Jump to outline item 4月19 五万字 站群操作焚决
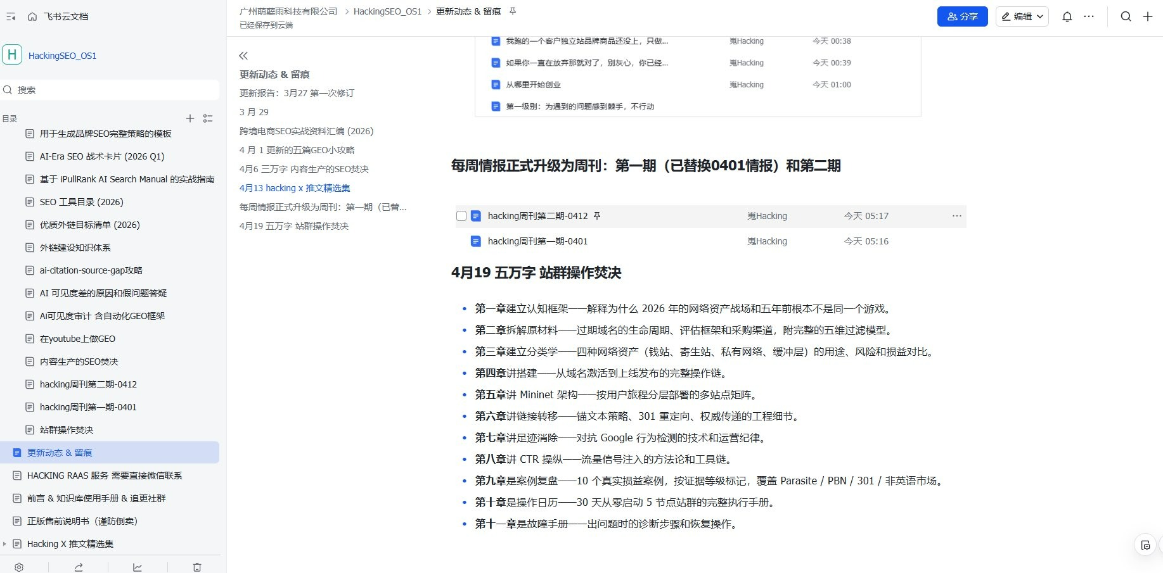This screenshot has width=1163, height=573. [x=293, y=226]
